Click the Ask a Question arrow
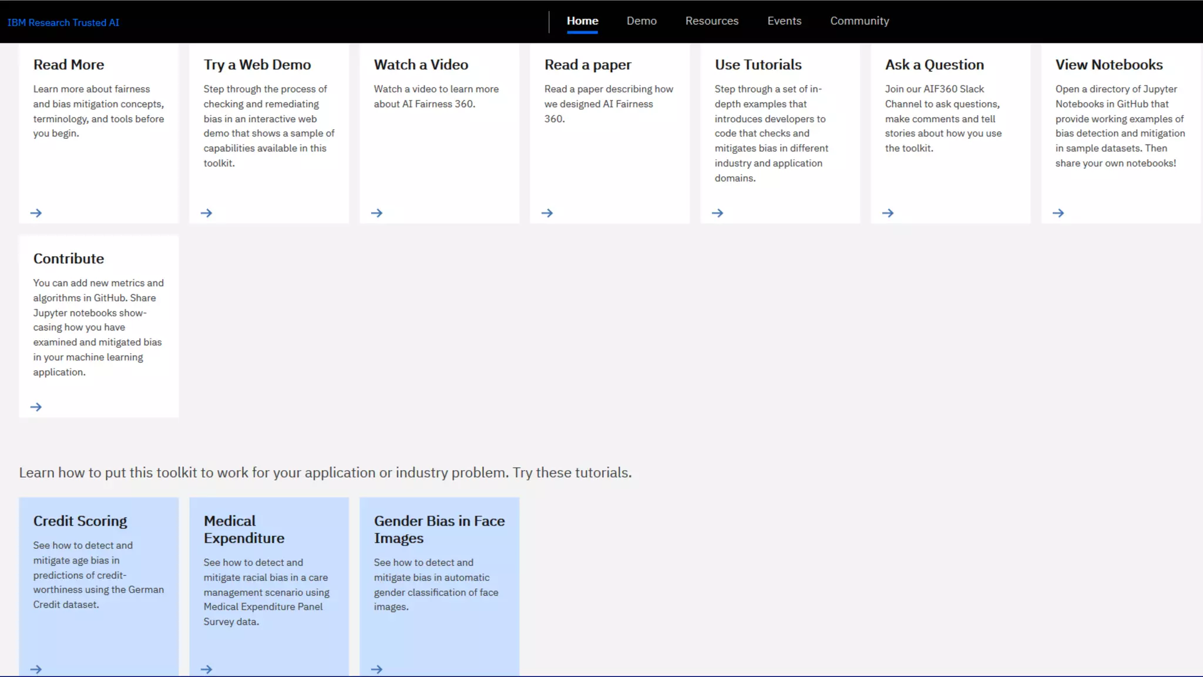 click(888, 213)
